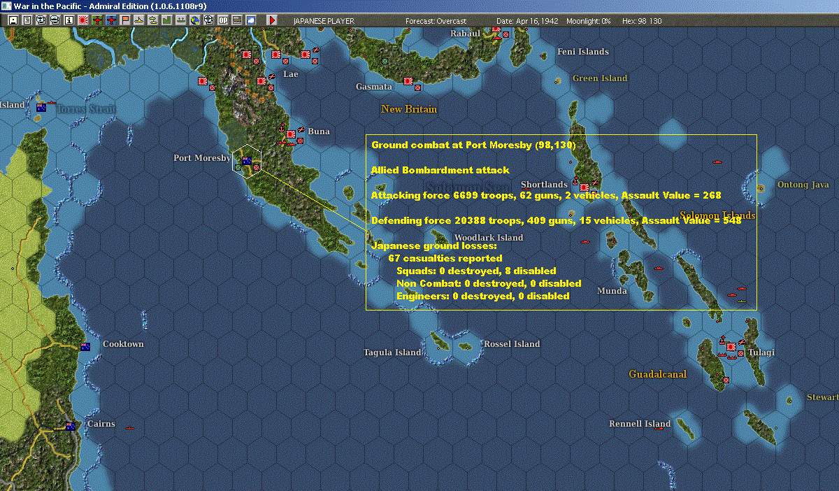This screenshot has width=839, height=491.
Task: Click the crosshair target toolbar icon
Action: [x=208, y=20]
